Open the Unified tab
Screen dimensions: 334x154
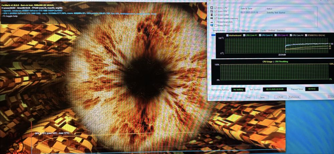tap(271, 31)
